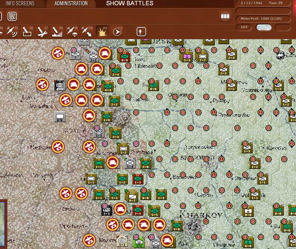The height and width of the screenshot is (249, 296).
Task: Select the HQ 0=0 counter near Oboyan
Action: (153, 86)
